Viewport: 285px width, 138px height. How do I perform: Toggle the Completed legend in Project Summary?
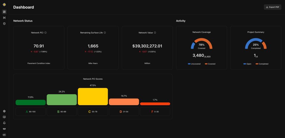(x=262, y=64)
